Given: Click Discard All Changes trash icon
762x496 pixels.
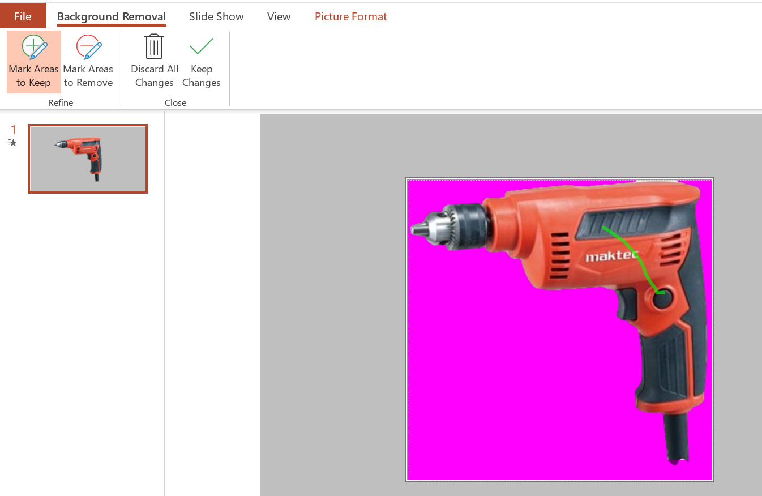Looking at the screenshot, I should (x=154, y=46).
